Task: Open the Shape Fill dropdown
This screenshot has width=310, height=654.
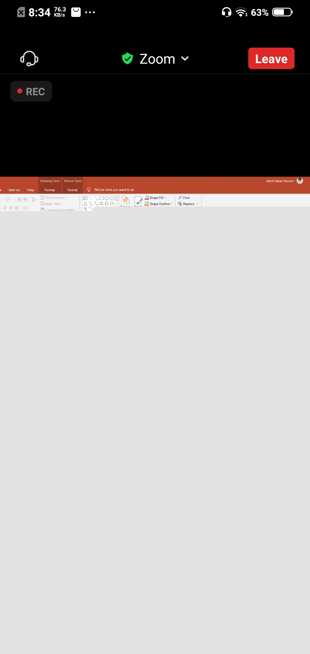Action: pos(155,198)
